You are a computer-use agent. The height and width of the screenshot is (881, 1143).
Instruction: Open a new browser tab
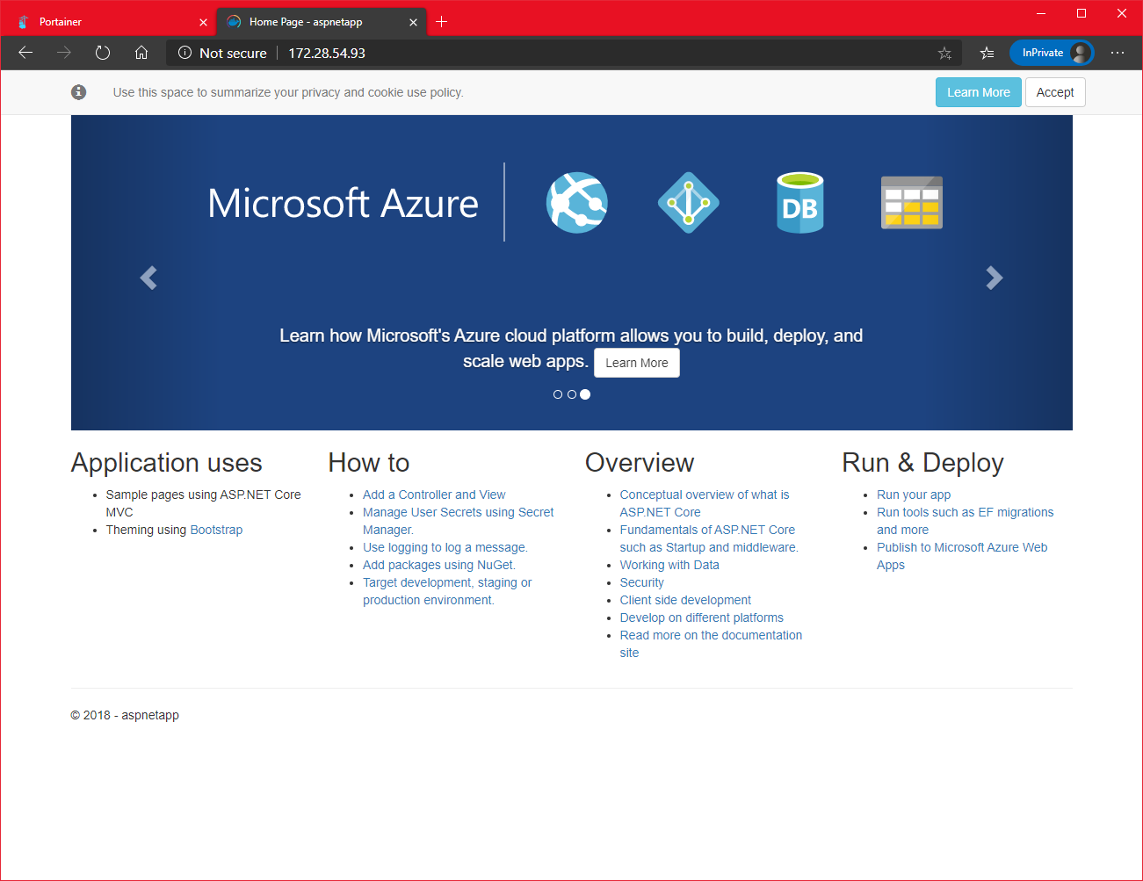442,22
